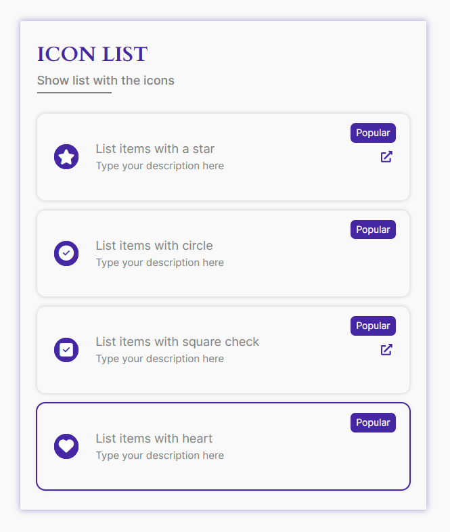Click 'Show list with the icons' subtitle

tap(106, 81)
